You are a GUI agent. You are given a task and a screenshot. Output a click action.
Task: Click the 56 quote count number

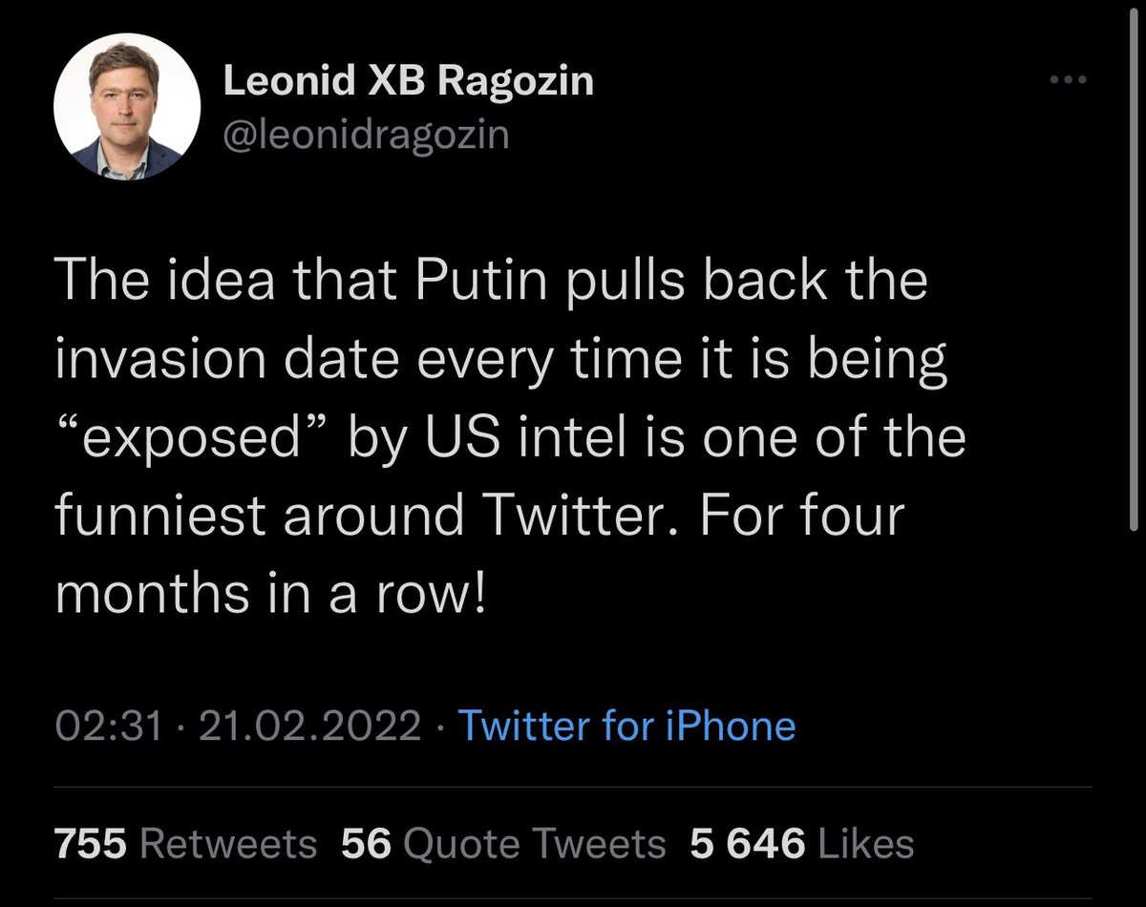pos(366,844)
